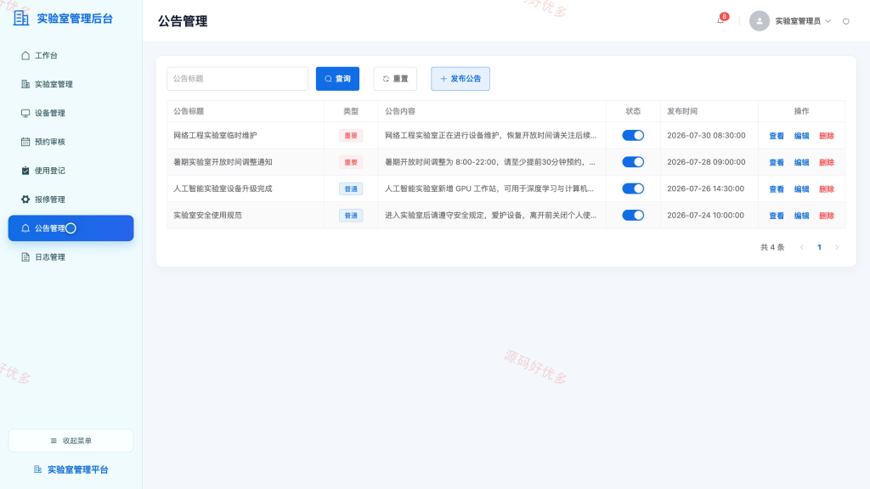870x489 pixels.
Task: Click 编辑 for 人工智能实验室设备升级完成
Action: coord(802,189)
